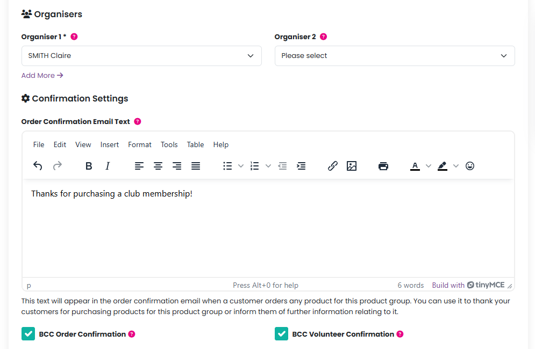The height and width of the screenshot is (349, 535).
Task: Open the Format menu in the editor
Action: (140, 144)
